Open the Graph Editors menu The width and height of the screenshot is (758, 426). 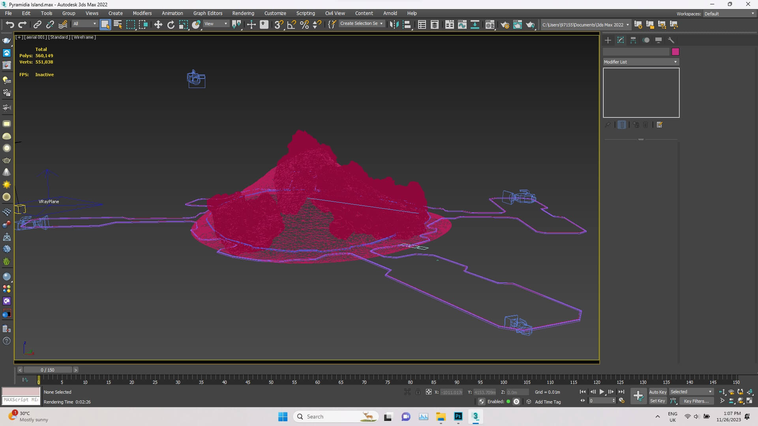pos(208,13)
